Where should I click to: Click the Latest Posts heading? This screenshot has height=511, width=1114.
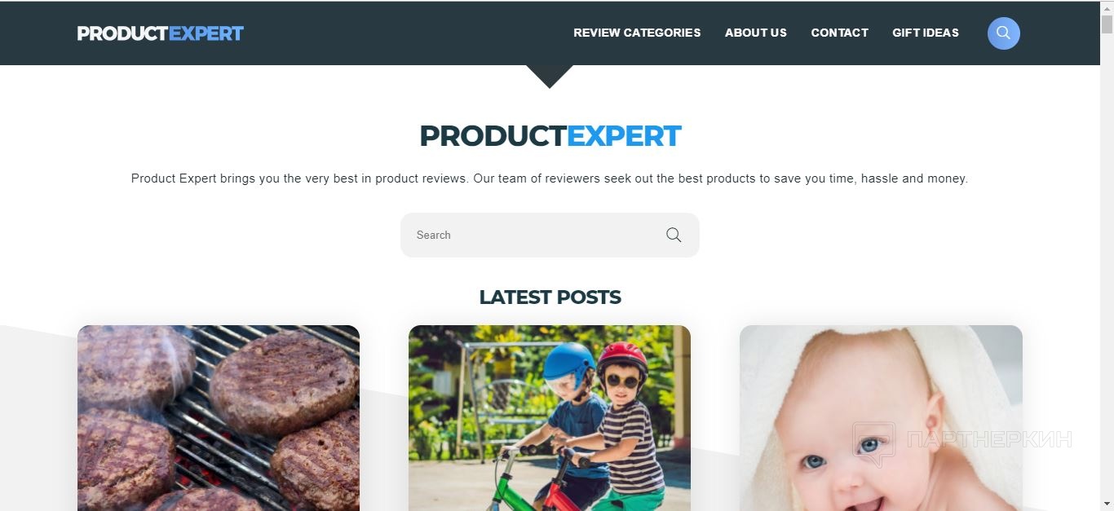550,297
